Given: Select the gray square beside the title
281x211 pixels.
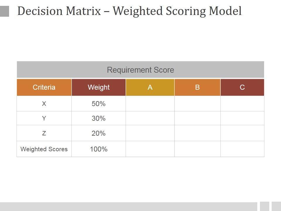Looking at the screenshot, I should [x=4, y=11].
